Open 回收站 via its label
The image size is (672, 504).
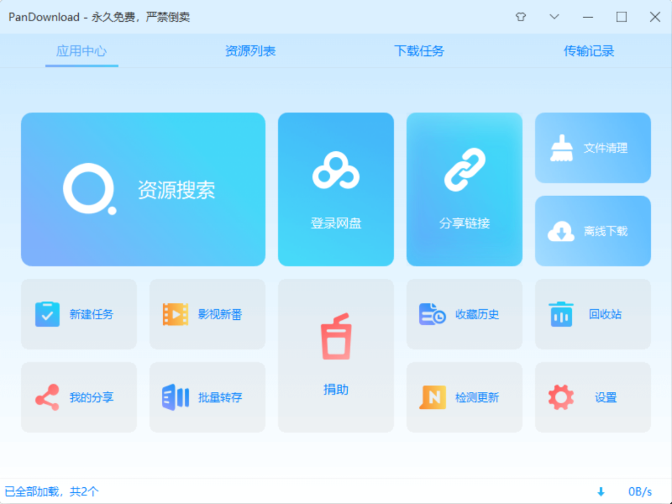(605, 315)
